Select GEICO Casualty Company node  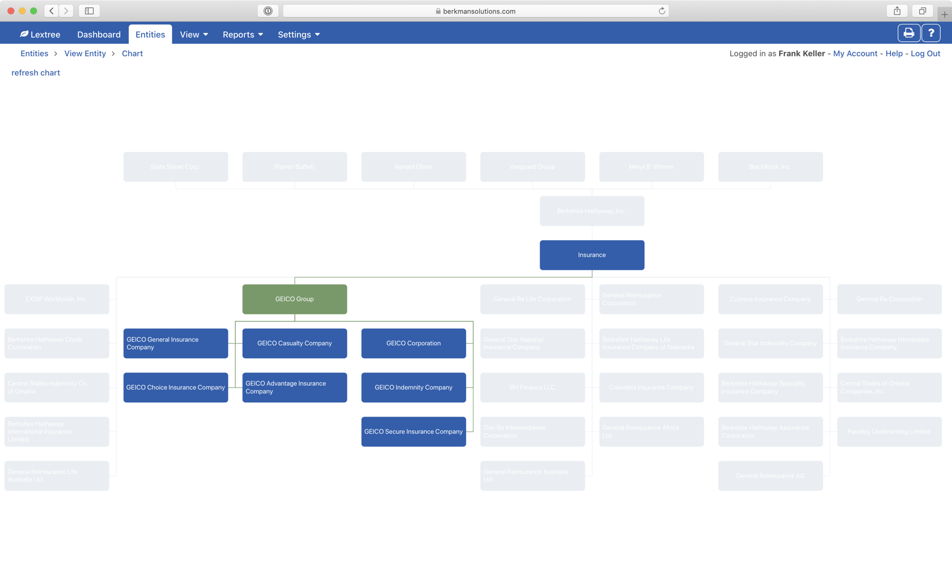click(x=295, y=343)
